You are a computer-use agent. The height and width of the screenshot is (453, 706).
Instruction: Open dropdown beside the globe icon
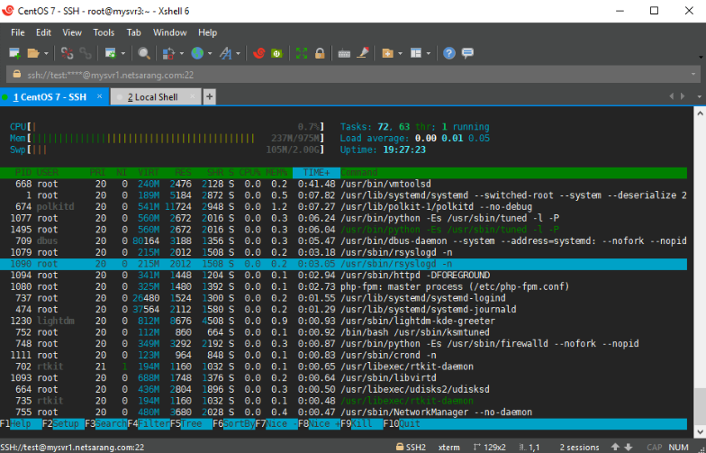(210, 54)
